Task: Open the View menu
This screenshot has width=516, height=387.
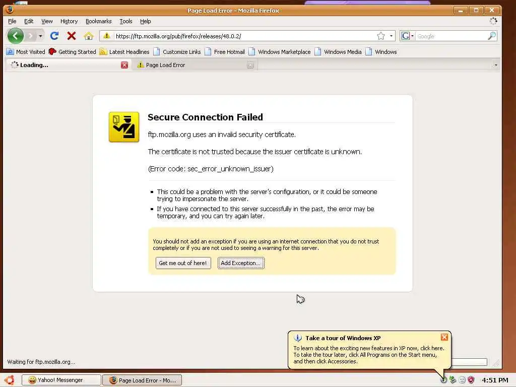Action: point(47,21)
